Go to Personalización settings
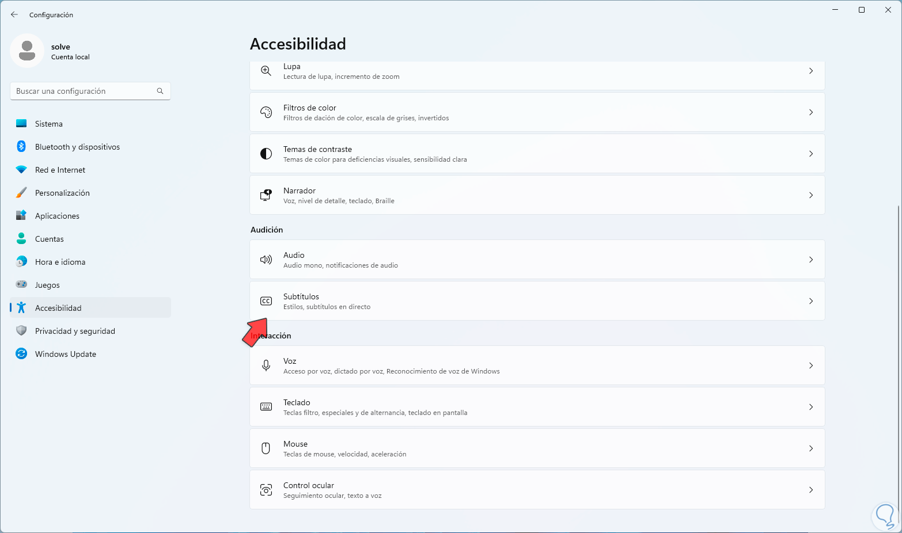902x533 pixels. coord(62,193)
